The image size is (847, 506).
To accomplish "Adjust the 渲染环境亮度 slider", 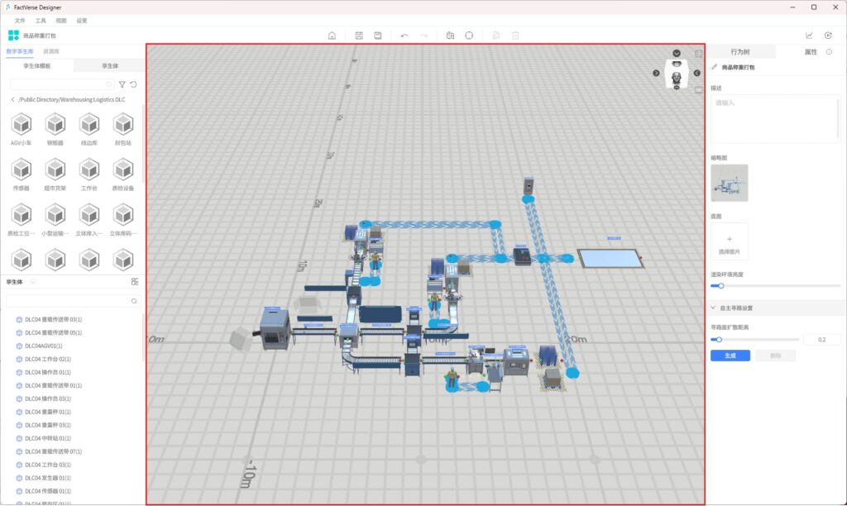I will (721, 285).
